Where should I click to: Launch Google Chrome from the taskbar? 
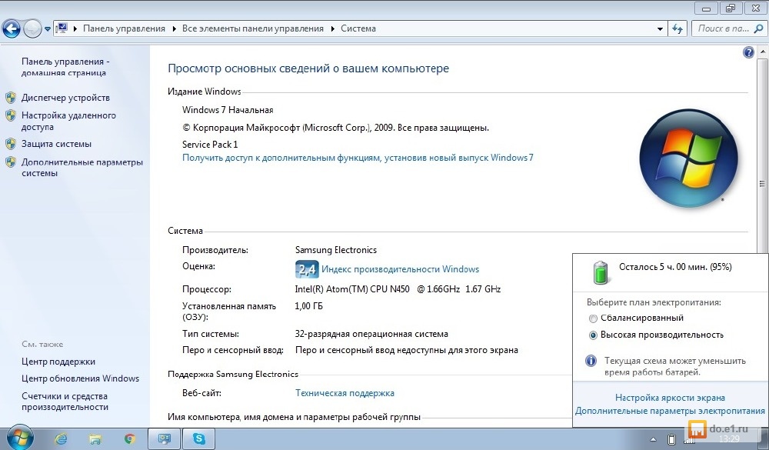tap(129, 438)
